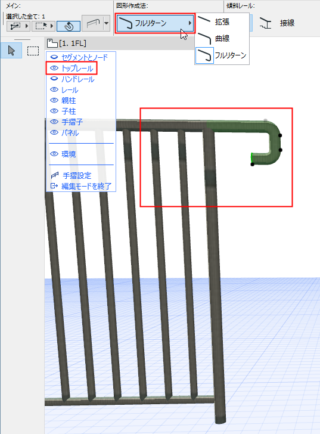Click the セグメントとノード label

click(85, 57)
